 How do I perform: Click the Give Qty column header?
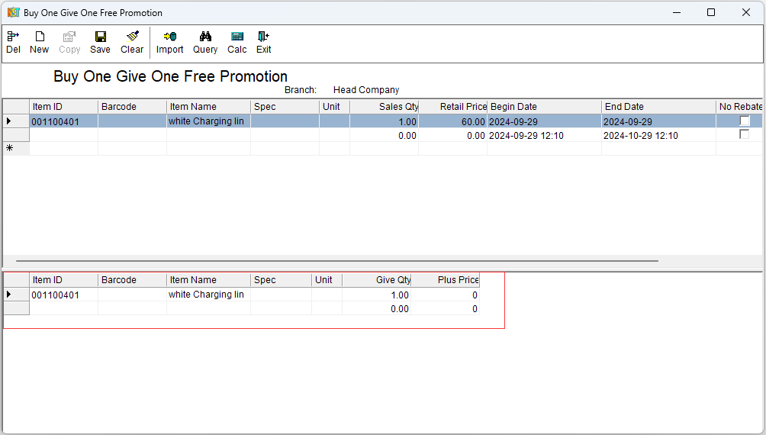[x=377, y=280]
